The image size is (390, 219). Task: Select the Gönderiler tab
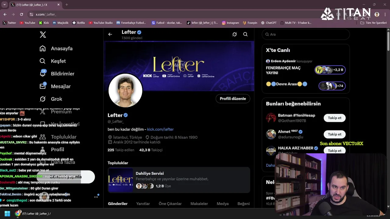coord(118,203)
